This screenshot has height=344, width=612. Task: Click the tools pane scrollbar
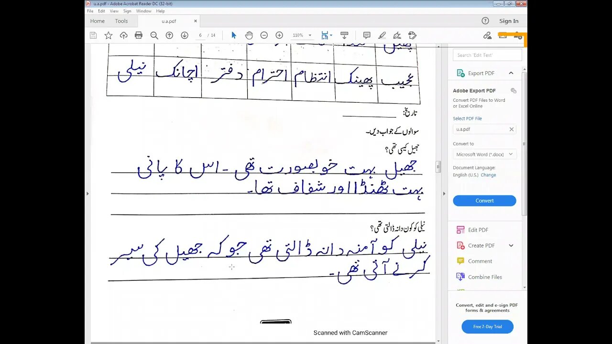525,143
